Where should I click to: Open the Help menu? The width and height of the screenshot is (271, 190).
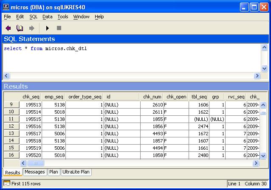(99, 17)
